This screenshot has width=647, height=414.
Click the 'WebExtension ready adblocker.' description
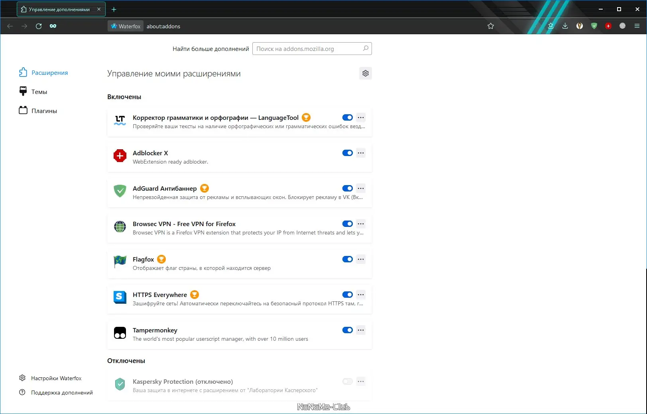click(170, 162)
